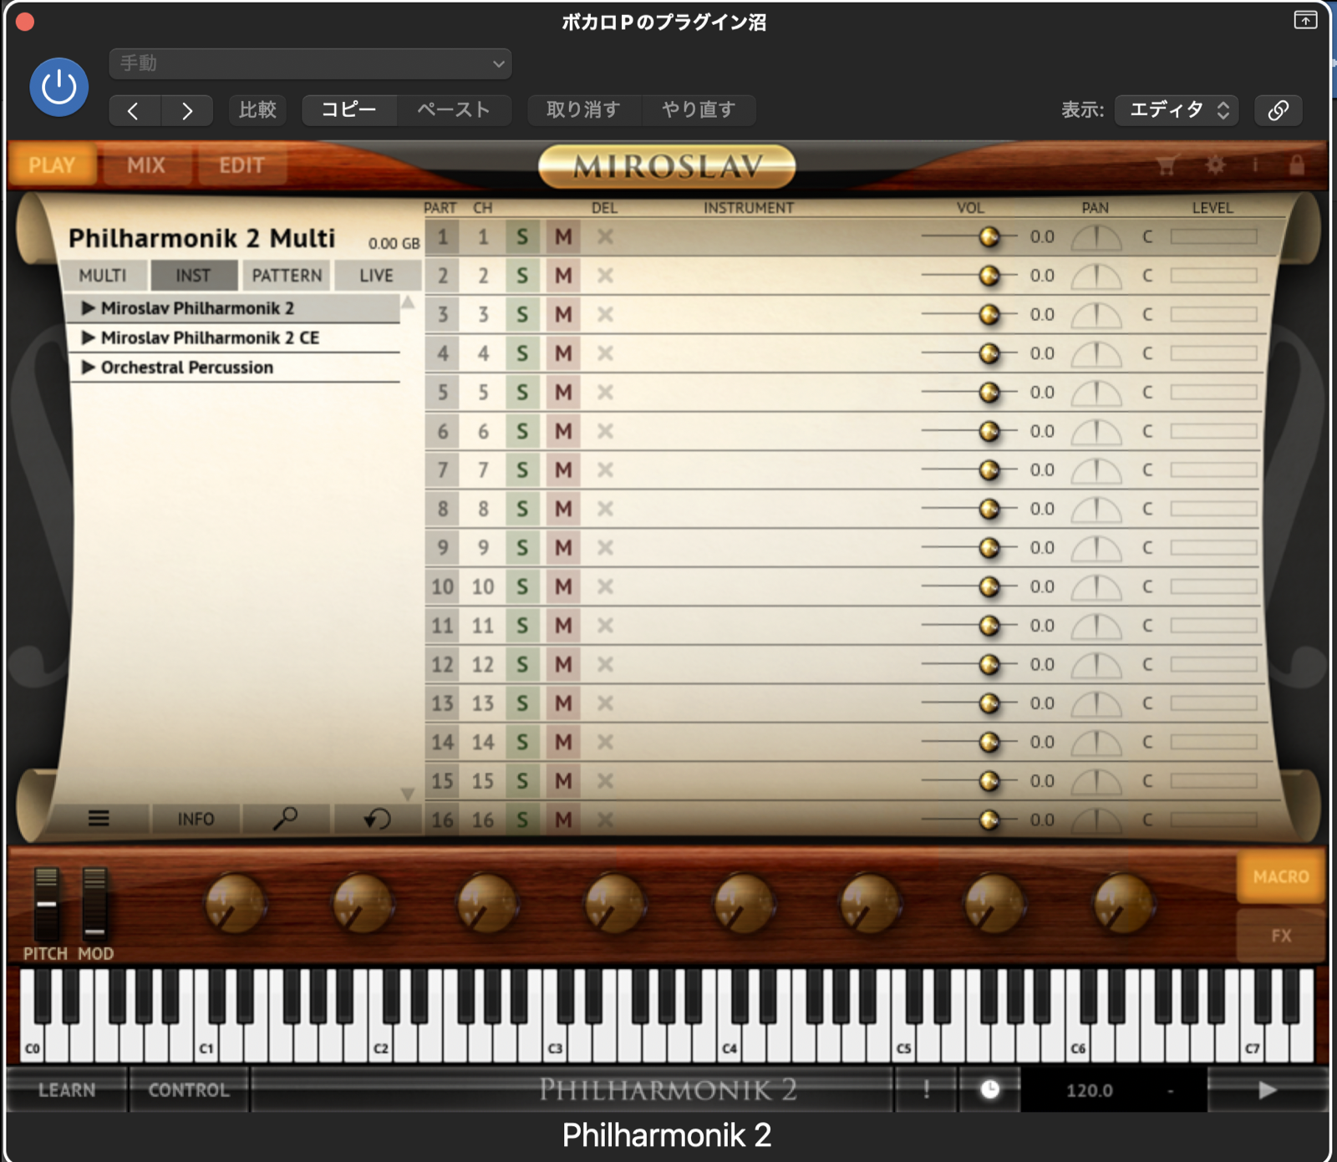Delete instrument X on part 2
This screenshot has width=1337, height=1162.
[606, 276]
